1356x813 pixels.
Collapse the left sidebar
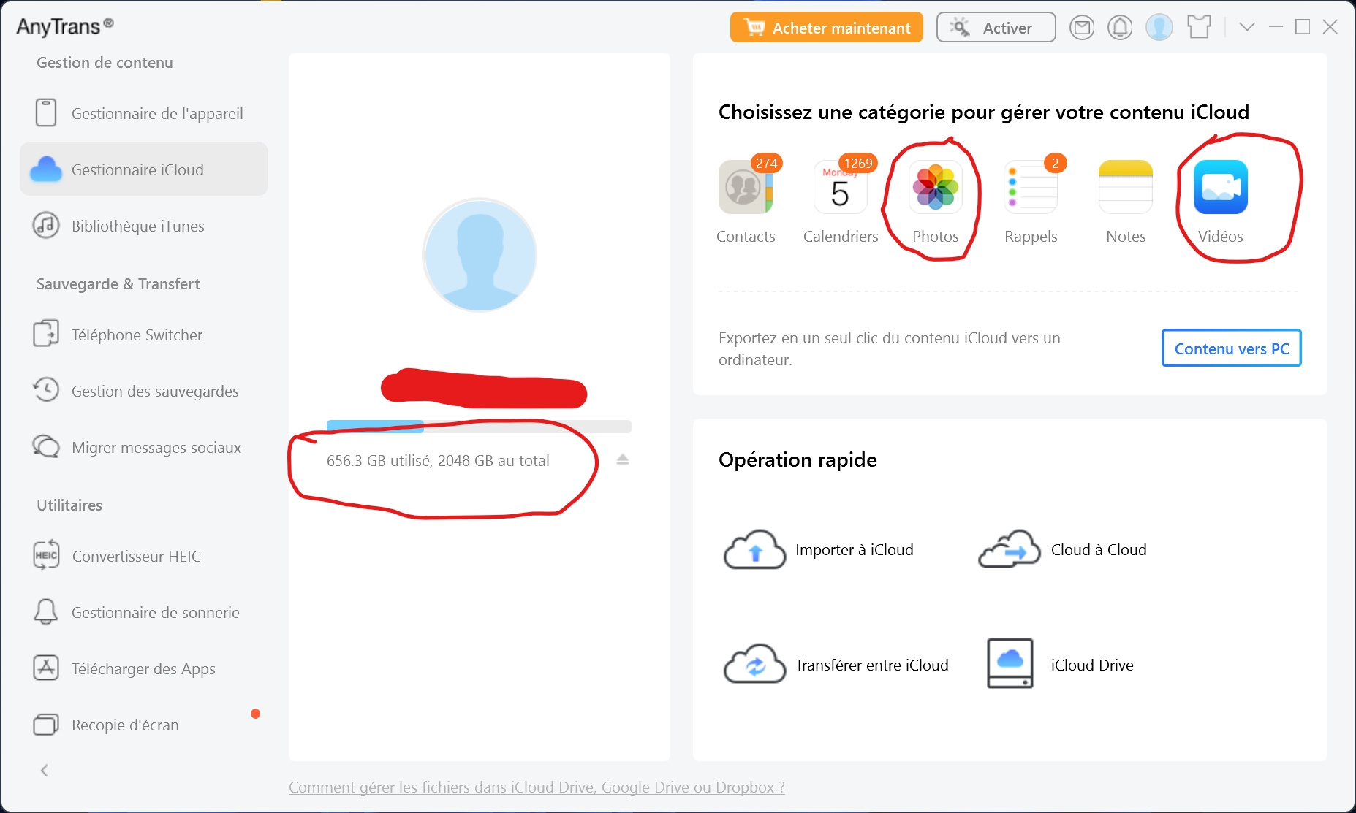45,770
